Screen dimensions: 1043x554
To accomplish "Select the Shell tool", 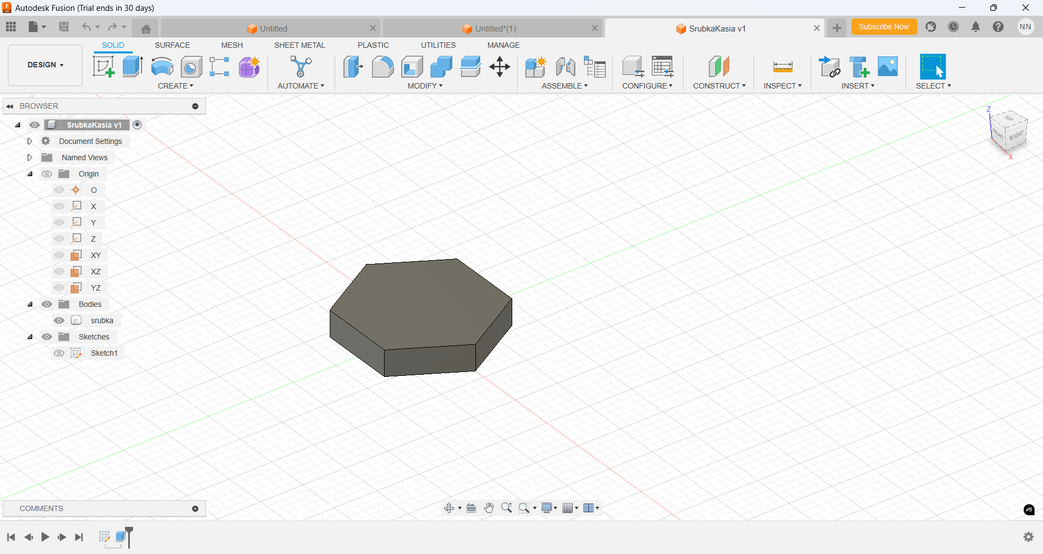I will [x=412, y=67].
